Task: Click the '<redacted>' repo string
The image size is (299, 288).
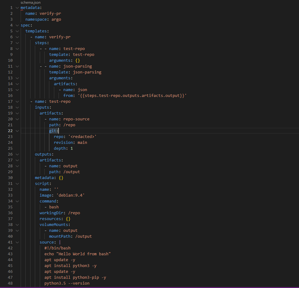Action: pos(82,137)
